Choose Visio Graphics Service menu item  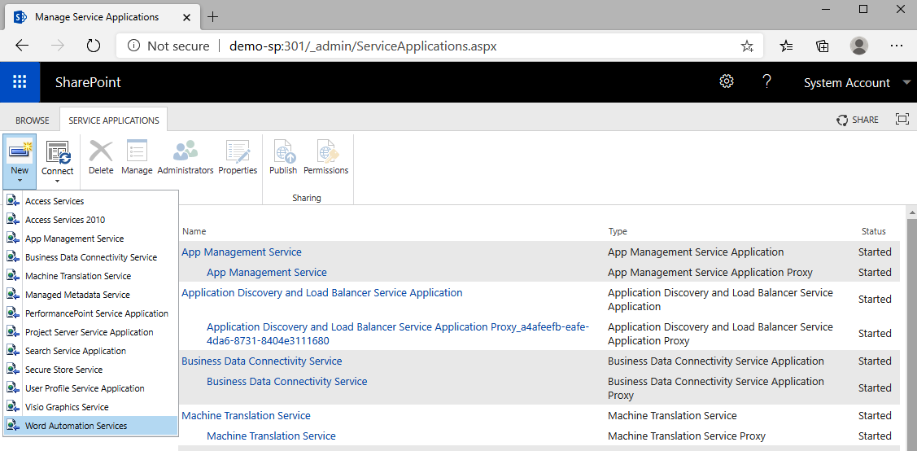click(x=90, y=407)
